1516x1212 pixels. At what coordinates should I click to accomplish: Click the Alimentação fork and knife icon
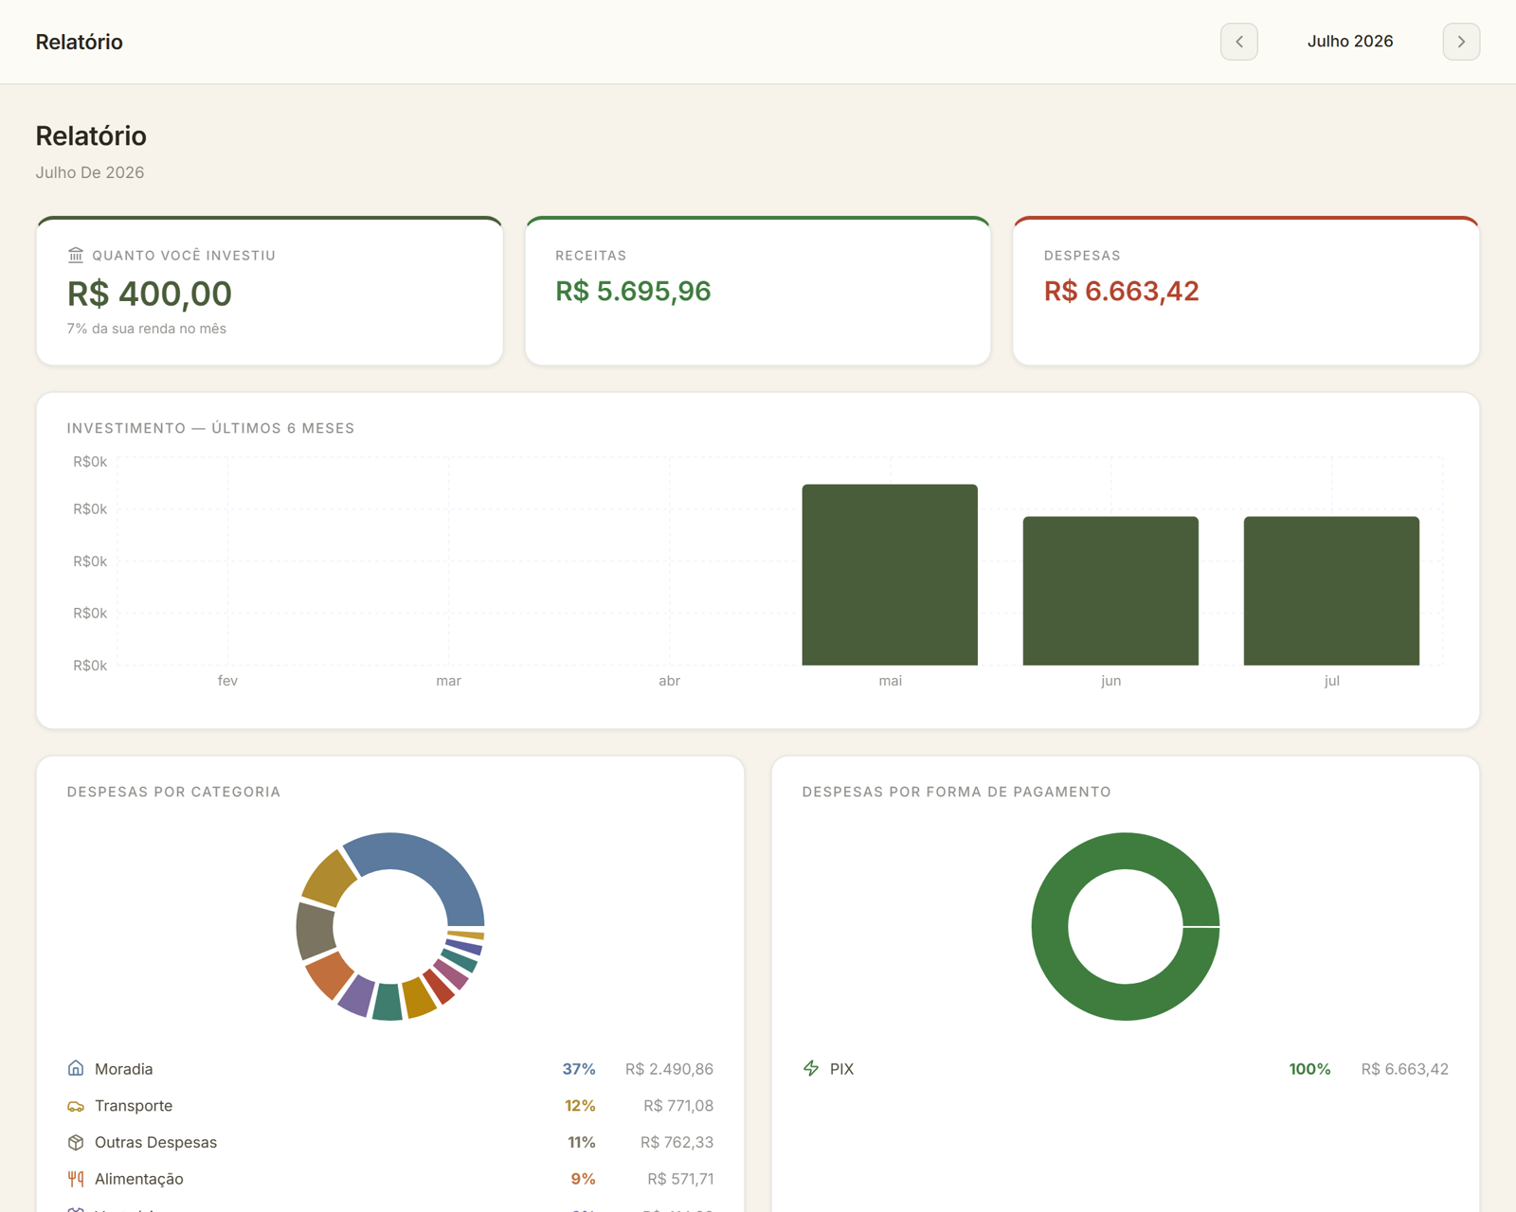(x=76, y=1179)
